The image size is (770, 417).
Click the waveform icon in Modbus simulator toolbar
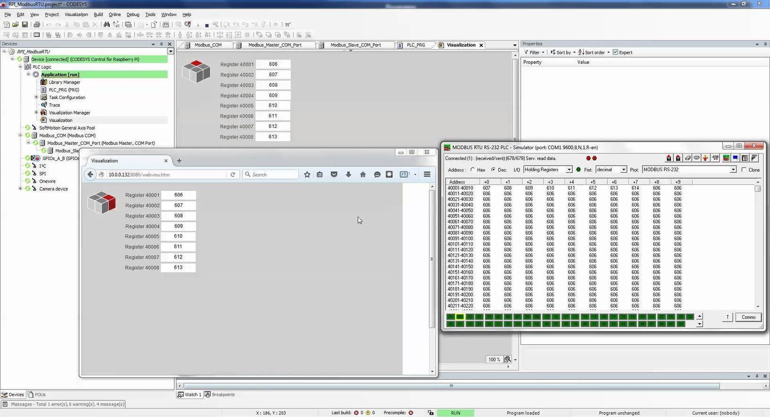click(715, 158)
